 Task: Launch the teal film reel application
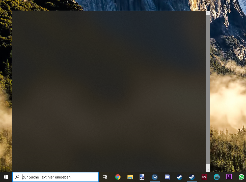tap(217, 177)
